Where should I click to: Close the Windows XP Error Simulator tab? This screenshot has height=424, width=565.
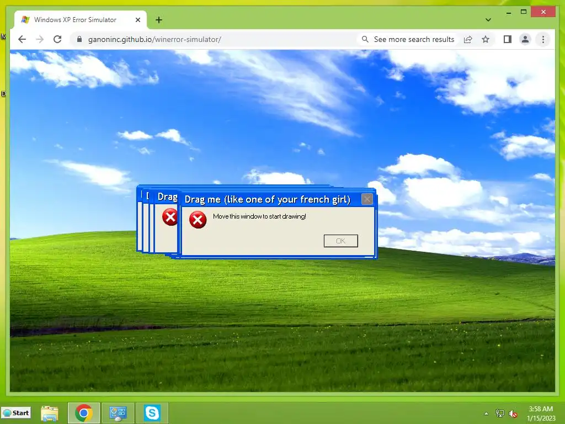tap(137, 20)
